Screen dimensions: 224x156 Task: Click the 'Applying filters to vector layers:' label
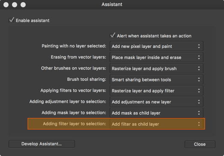(x=73, y=91)
